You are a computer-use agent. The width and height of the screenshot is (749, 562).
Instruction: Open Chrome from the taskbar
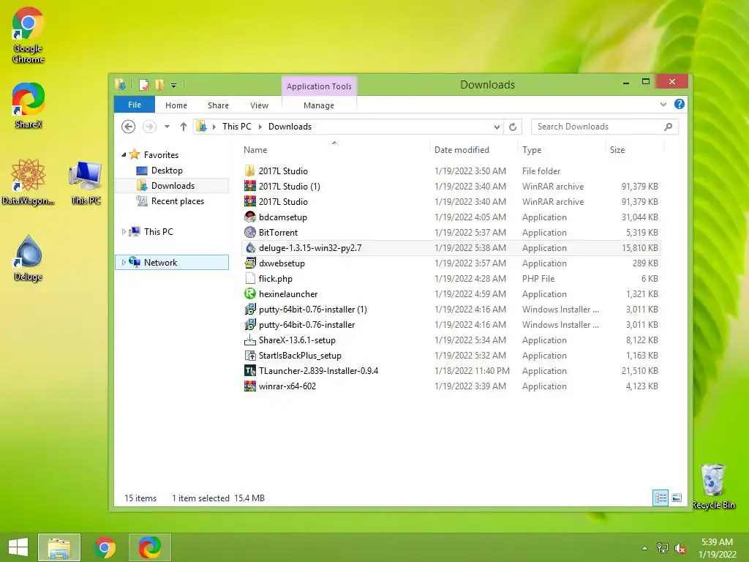pyautogui.click(x=105, y=547)
